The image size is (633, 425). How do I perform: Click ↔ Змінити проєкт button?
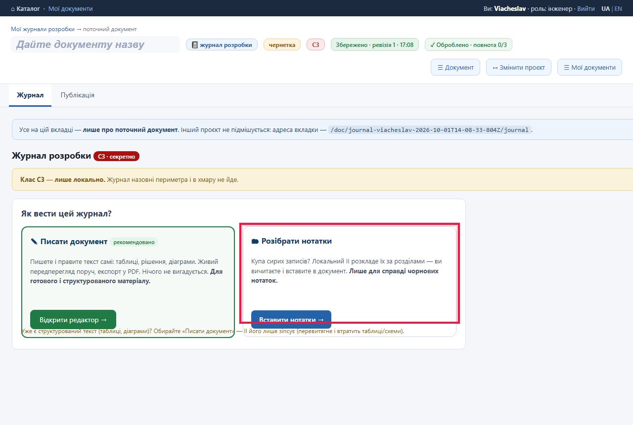pos(519,67)
